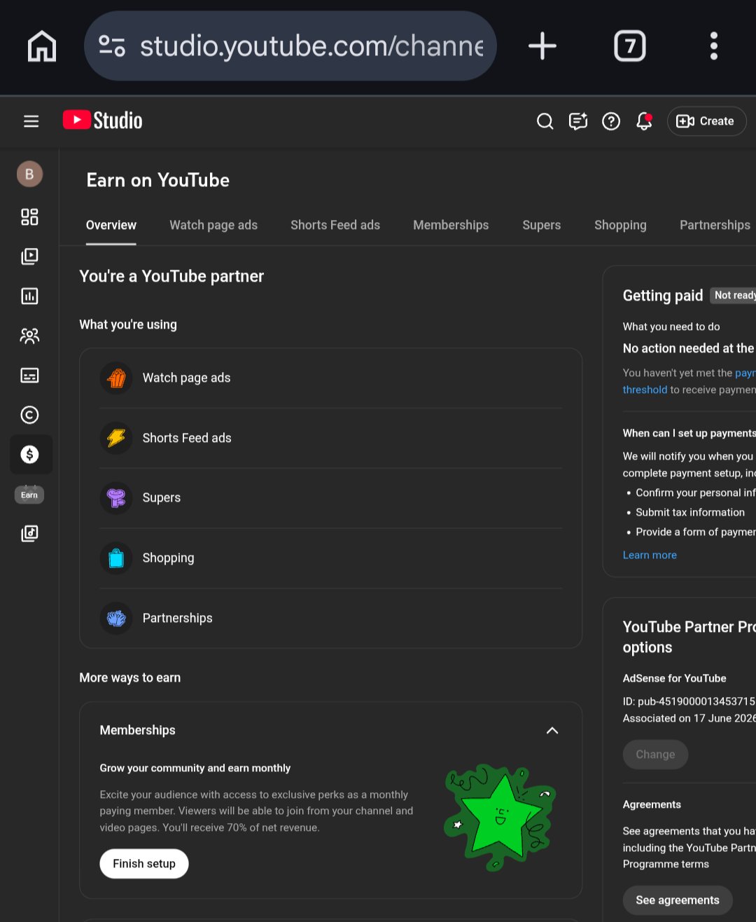Open search in Studio header

[x=545, y=121]
